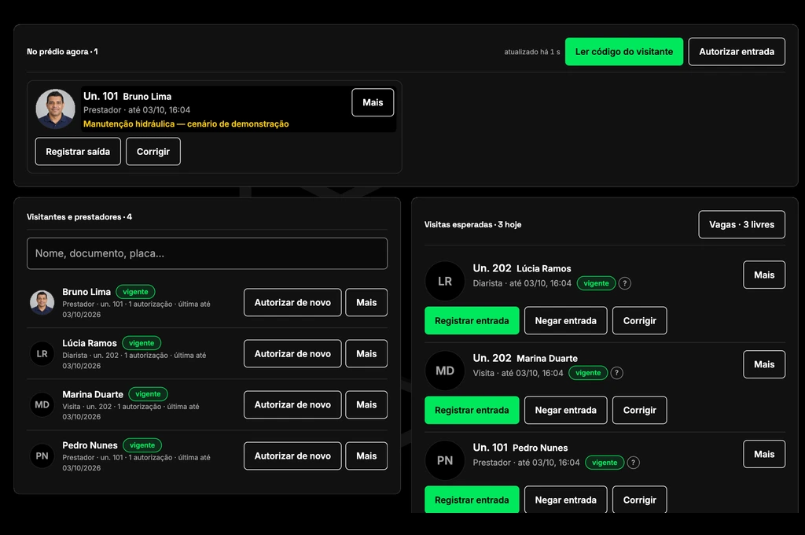The height and width of the screenshot is (535, 805).
Task: Click Autorizar de novo for Lúcia Ramos
Action: (292, 353)
